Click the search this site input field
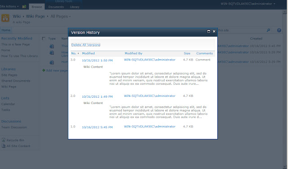288x169 pixels. coord(241,30)
